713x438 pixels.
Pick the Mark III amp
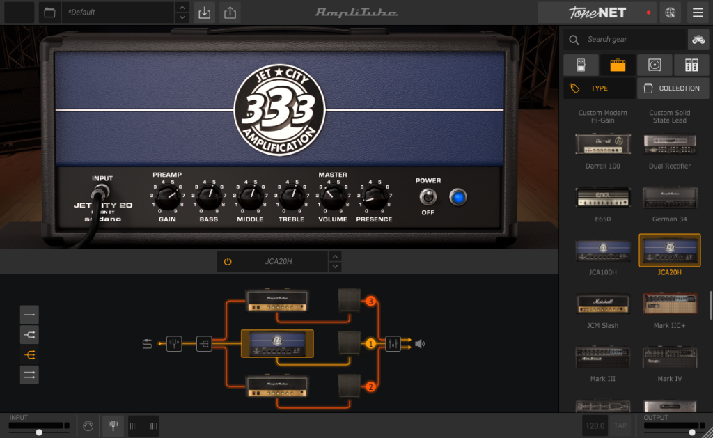click(x=602, y=357)
